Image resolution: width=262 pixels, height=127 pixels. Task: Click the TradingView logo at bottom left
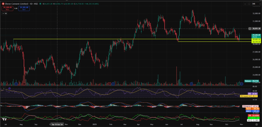pos(4,119)
